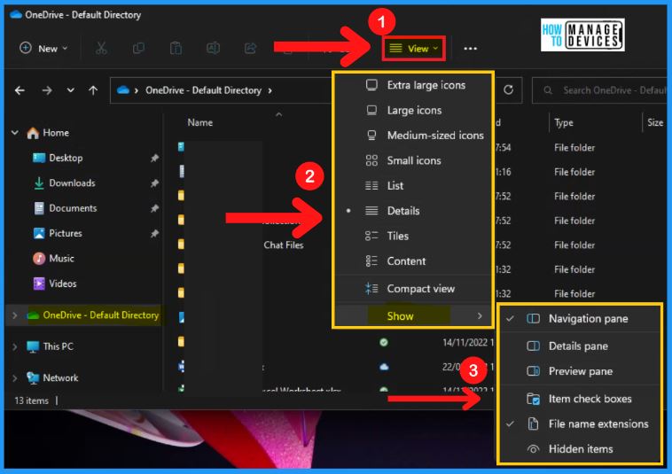Open the New dropdown
The image size is (672, 474).
coord(43,49)
